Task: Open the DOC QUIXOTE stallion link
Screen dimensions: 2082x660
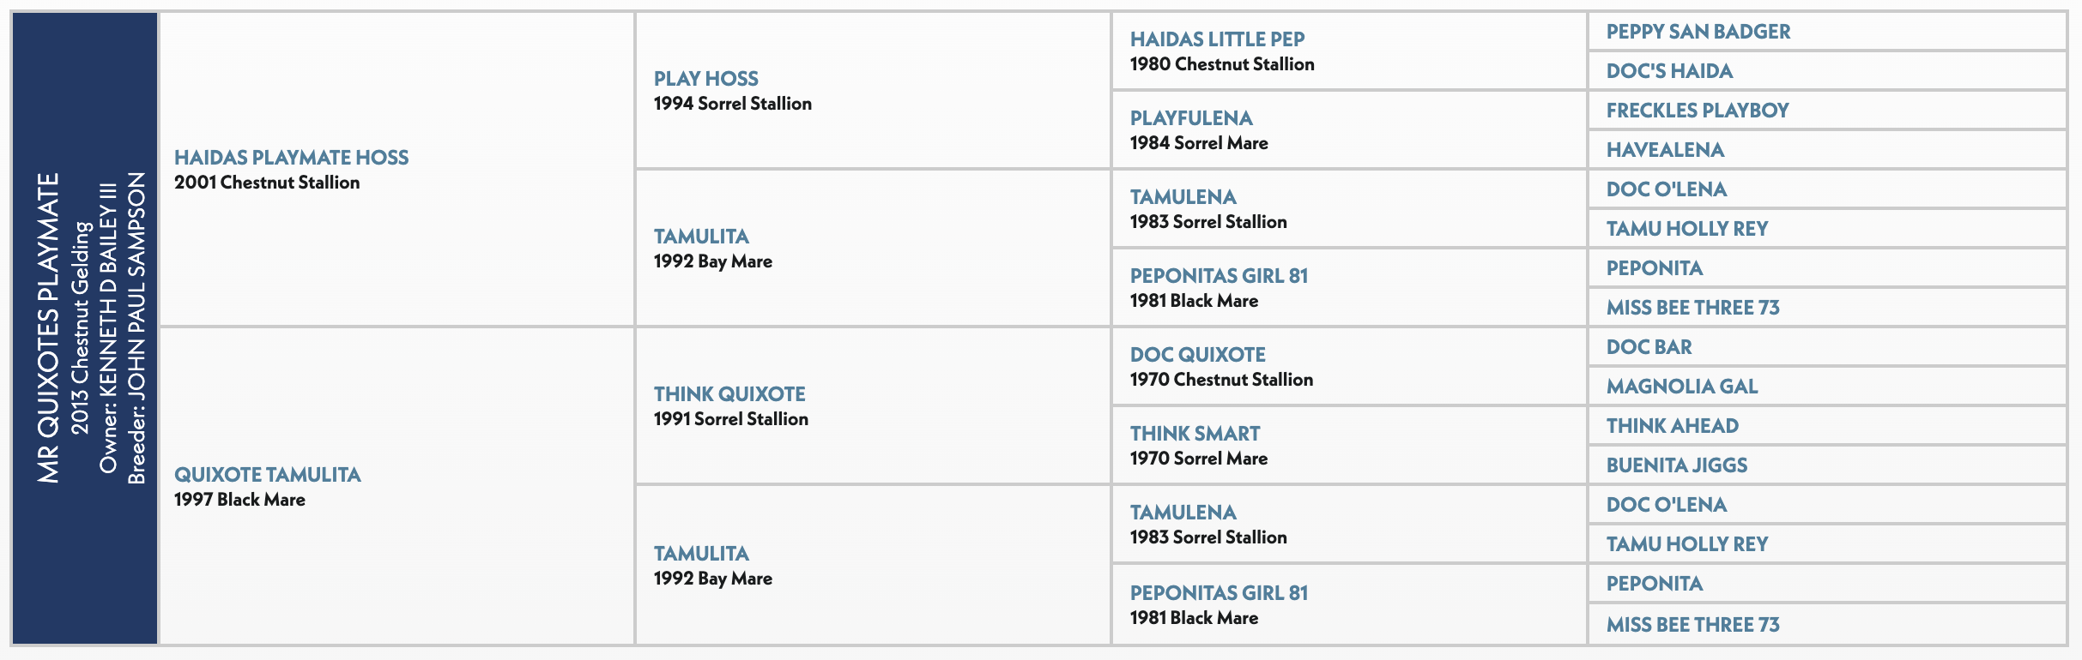Action: [x=1197, y=355]
